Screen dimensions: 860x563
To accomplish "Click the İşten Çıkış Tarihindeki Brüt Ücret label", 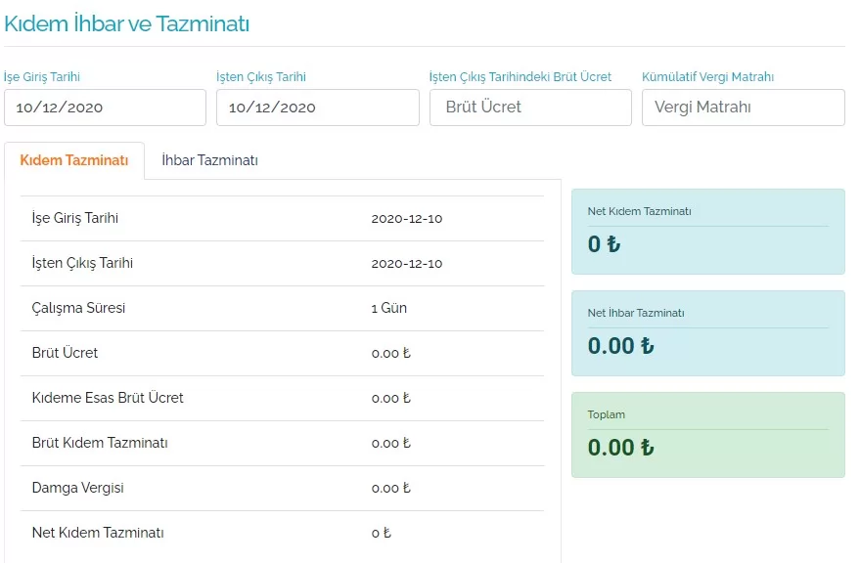I will tap(520, 77).
